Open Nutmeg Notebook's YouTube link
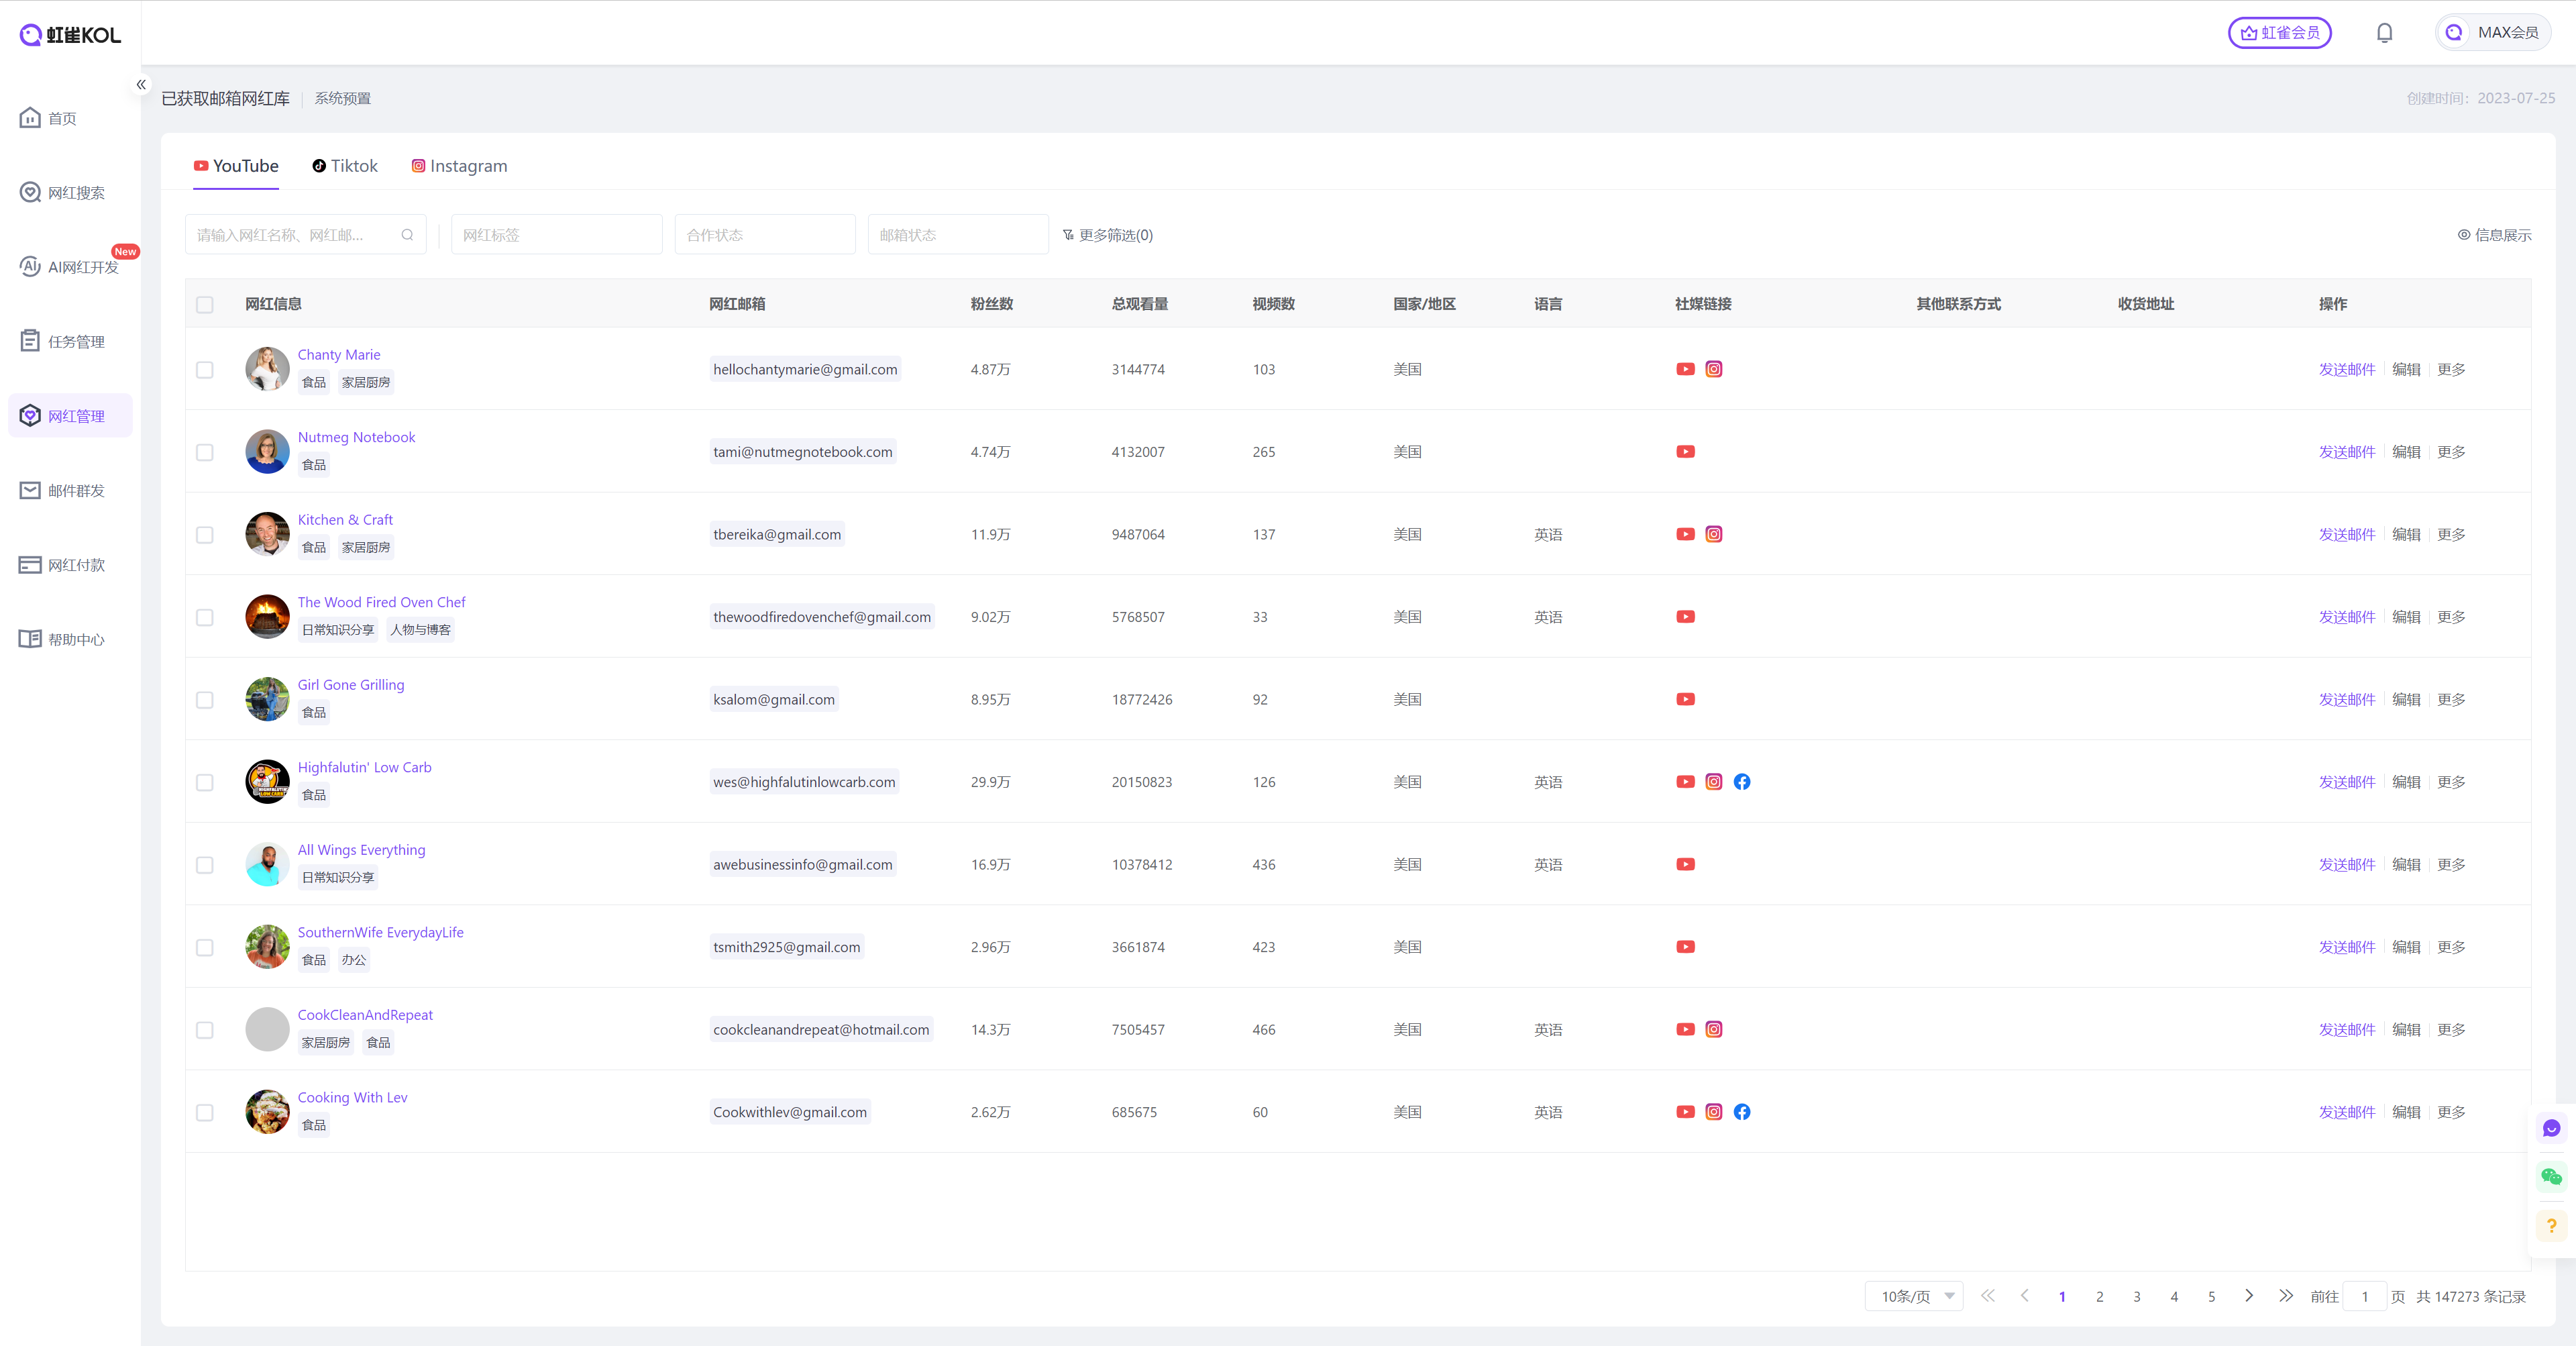Image resolution: width=2576 pixels, height=1346 pixels. (x=1685, y=452)
